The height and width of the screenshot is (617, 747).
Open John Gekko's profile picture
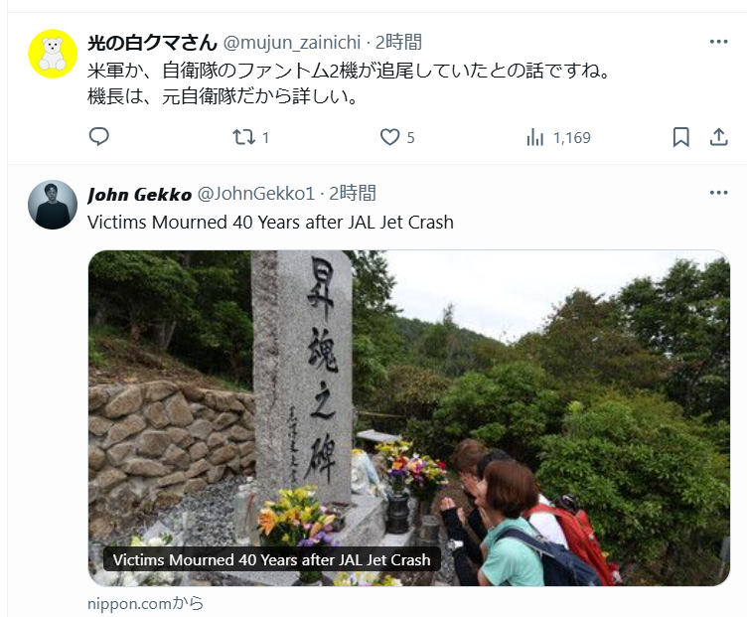53,205
